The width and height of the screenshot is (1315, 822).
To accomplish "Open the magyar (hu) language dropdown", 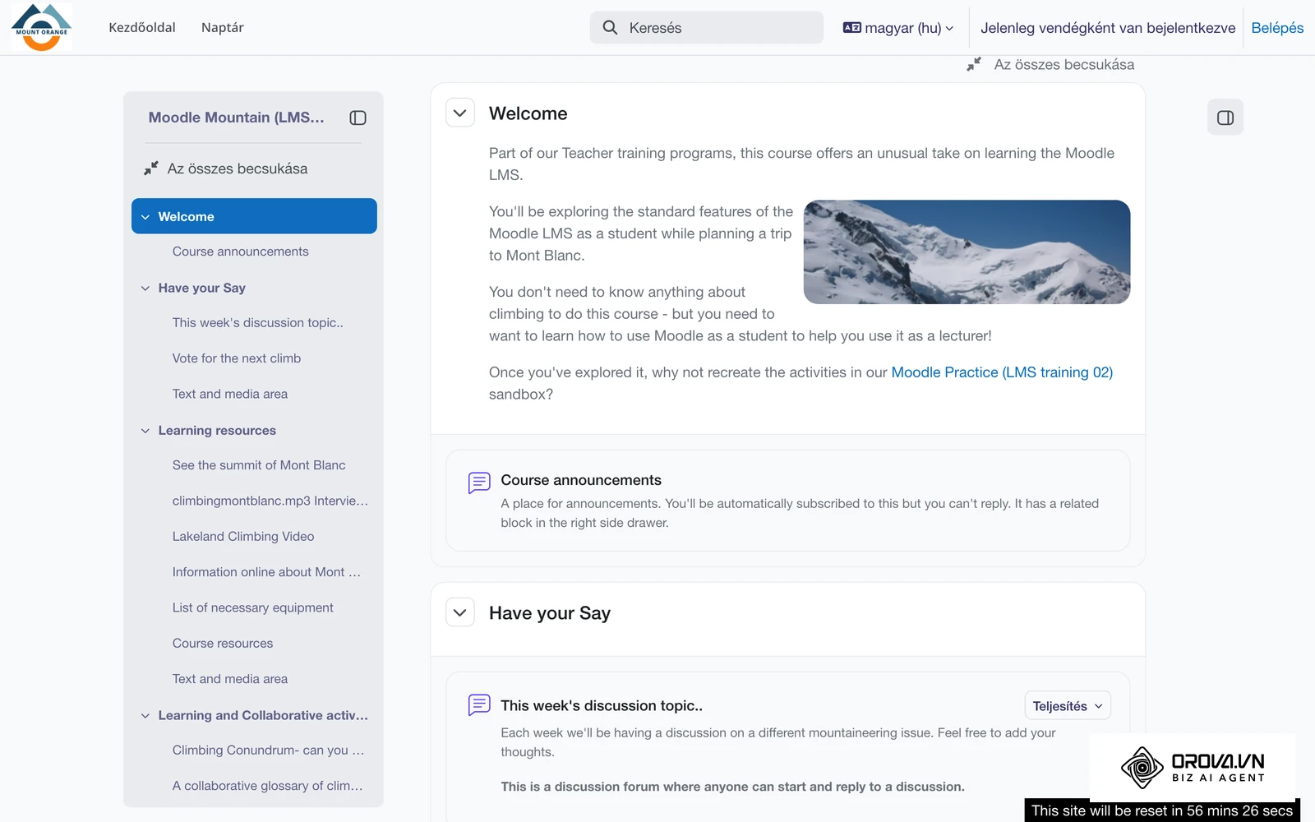I will pos(898,27).
